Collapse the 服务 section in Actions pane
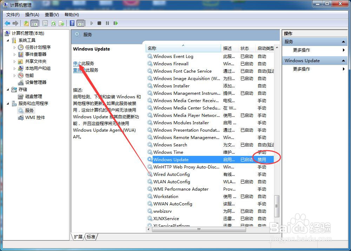This screenshot has width=351, height=251. (343, 42)
